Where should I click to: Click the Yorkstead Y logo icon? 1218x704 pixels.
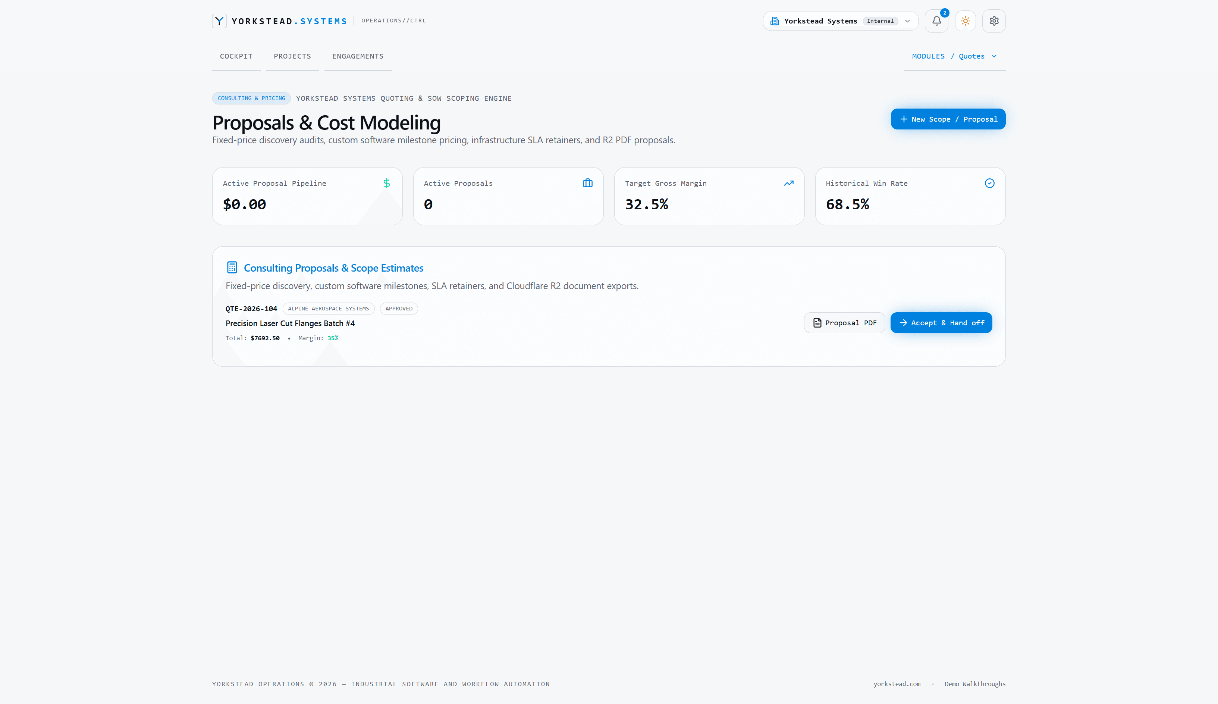tap(219, 21)
